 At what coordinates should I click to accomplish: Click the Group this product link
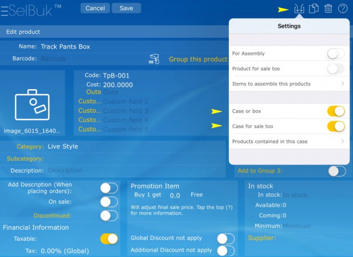[198, 59]
